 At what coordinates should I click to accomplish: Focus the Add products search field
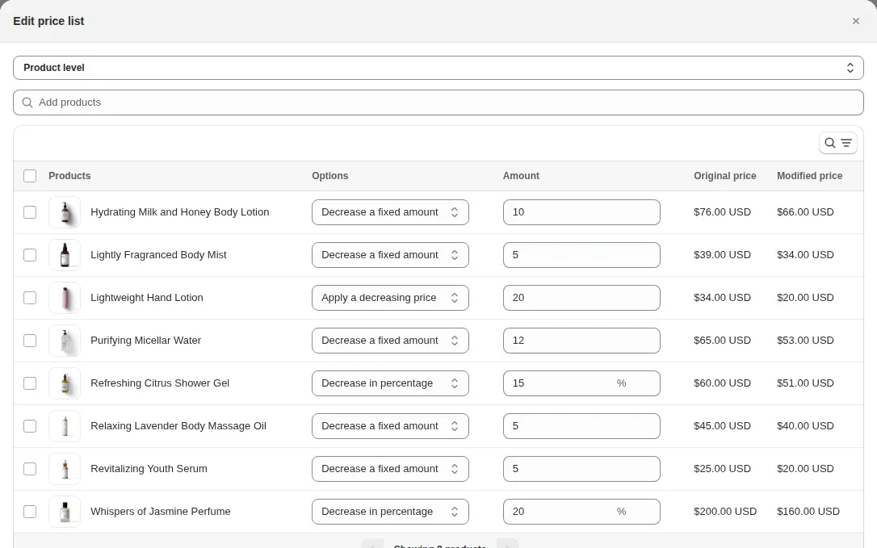[x=438, y=102]
